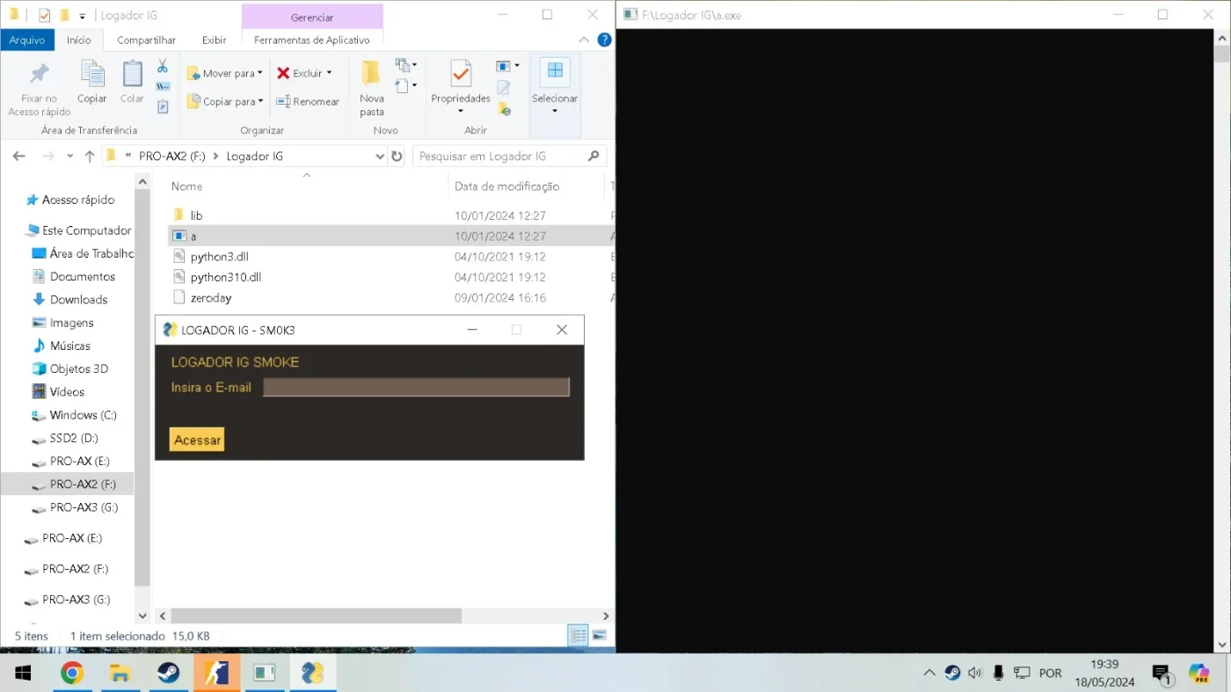Click the Python taskbar icon

[x=312, y=674]
